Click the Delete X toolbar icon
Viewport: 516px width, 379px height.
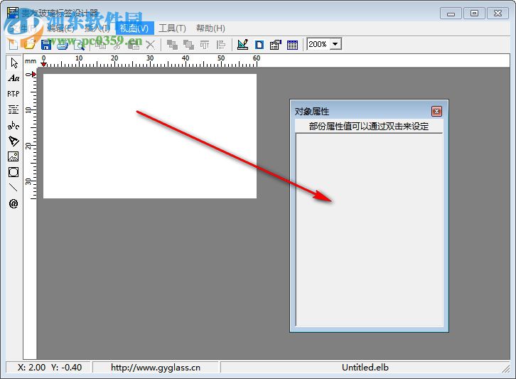point(151,45)
